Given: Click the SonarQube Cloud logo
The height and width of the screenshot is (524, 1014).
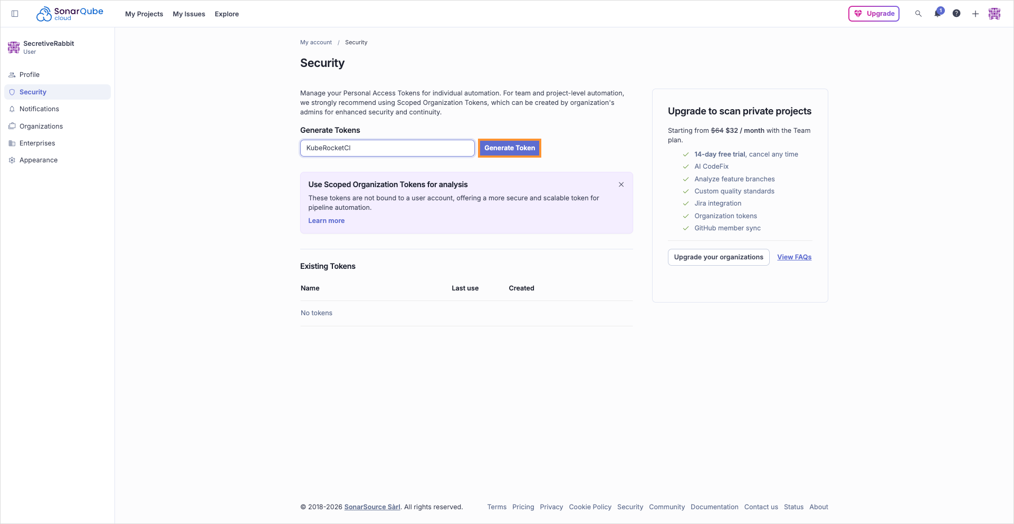Looking at the screenshot, I should coord(70,13).
